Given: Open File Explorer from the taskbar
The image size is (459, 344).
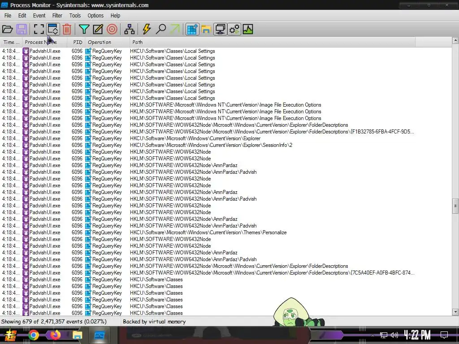Looking at the screenshot, I should point(77,335).
